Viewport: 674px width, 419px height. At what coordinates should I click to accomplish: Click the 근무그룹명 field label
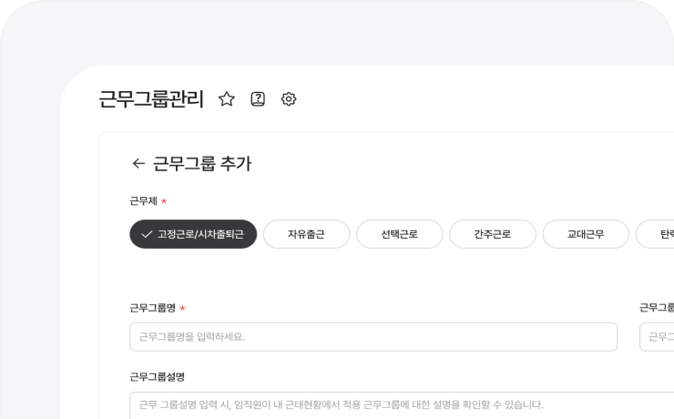[153, 308]
